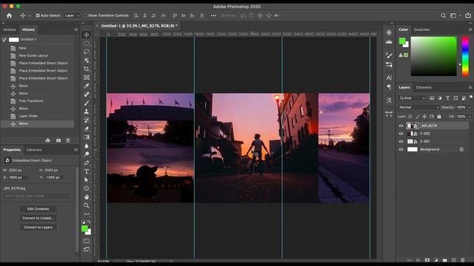Click Convert to Linked button
The width and height of the screenshot is (474, 266).
(x=38, y=218)
